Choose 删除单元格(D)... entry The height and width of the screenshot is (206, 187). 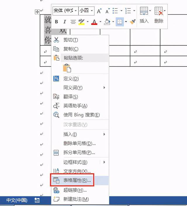[80, 143]
